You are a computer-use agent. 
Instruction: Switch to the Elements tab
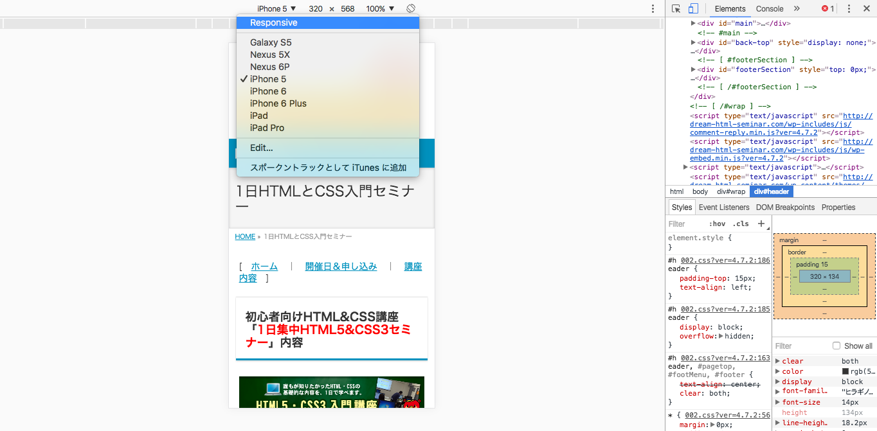[730, 8]
